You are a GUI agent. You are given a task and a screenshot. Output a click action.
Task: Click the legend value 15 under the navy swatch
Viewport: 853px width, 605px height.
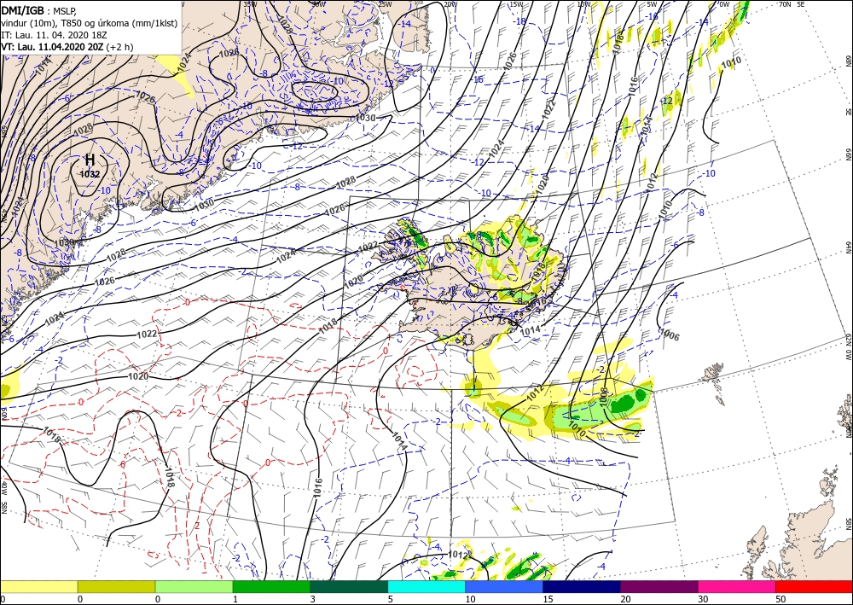548,599
